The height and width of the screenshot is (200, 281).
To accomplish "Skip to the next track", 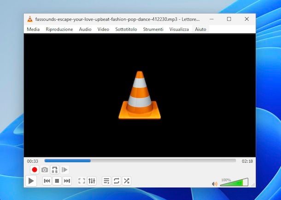I will [67, 181].
